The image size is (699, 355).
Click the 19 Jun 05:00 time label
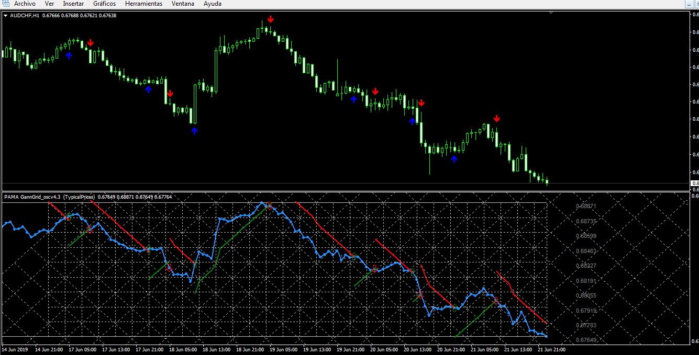point(283,349)
